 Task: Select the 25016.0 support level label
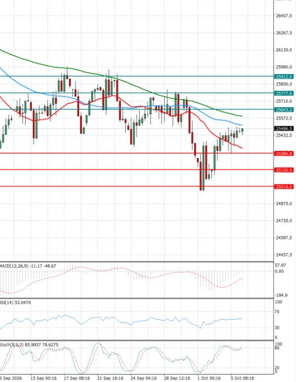284,187
